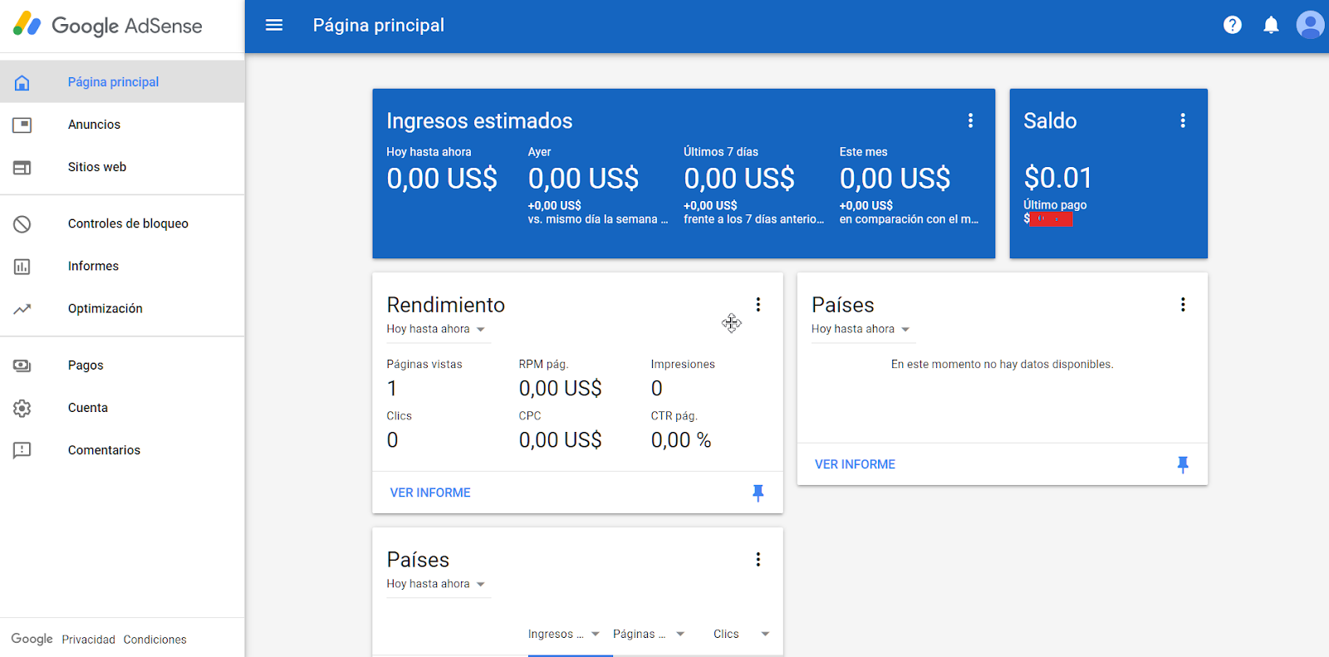Open the Informes section

click(122, 266)
